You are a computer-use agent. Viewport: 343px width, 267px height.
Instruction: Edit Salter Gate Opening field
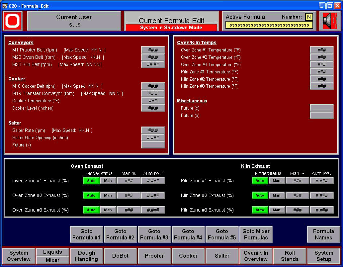coord(153,138)
